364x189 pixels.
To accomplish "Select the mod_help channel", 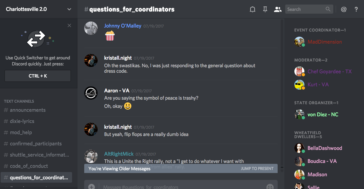I will coord(21,132).
